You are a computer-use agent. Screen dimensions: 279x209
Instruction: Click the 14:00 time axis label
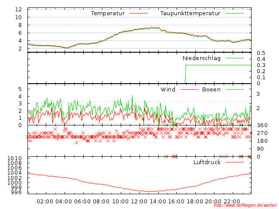(x=158, y=202)
